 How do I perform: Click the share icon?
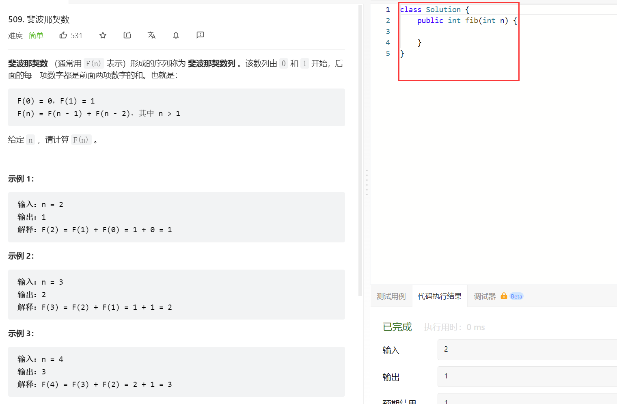tap(127, 35)
